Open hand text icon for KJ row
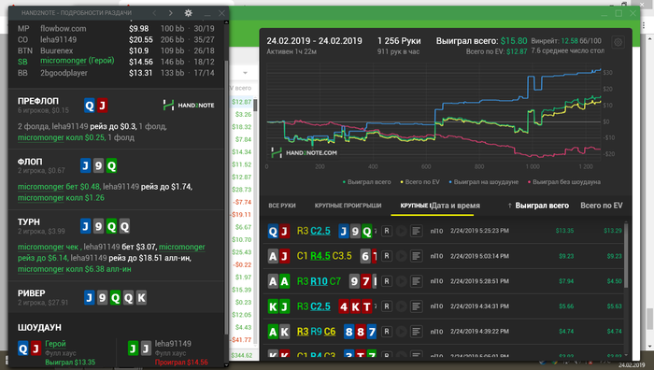This screenshot has width=654, height=370. coord(416,306)
